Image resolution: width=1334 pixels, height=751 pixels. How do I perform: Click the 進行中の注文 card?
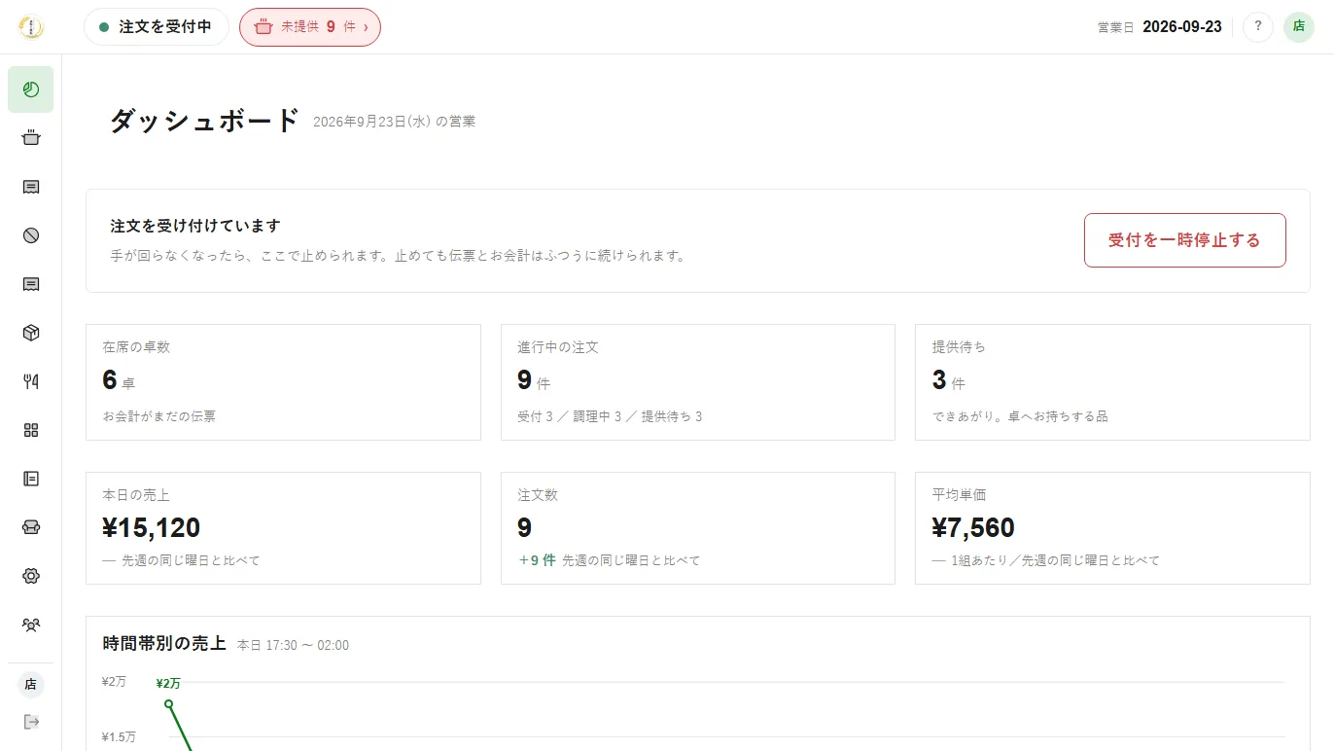pos(698,382)
